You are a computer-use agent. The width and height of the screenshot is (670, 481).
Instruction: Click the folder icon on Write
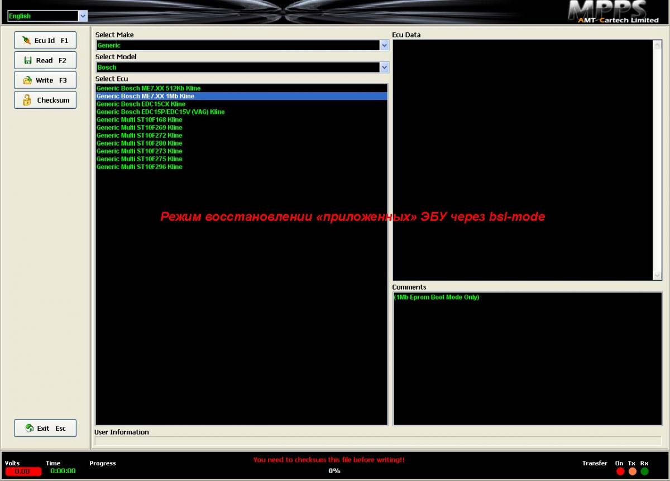(27, 80)
